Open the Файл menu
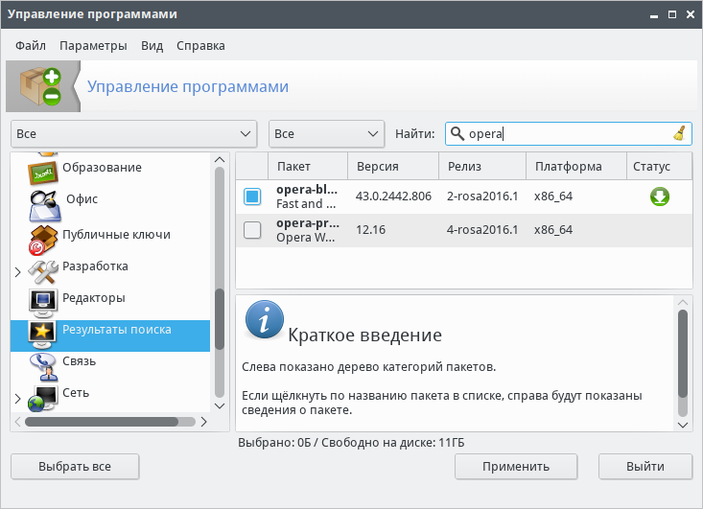Image resolution: width=703 pixels, height=509 pixels. [31, 45]
